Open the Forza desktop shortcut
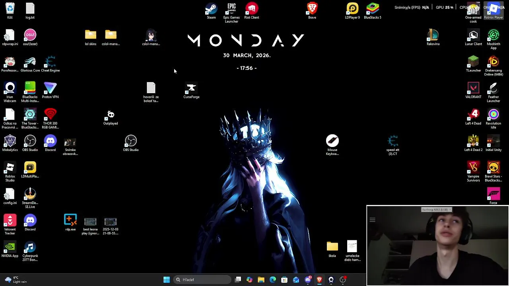 [x=493, y=196]
